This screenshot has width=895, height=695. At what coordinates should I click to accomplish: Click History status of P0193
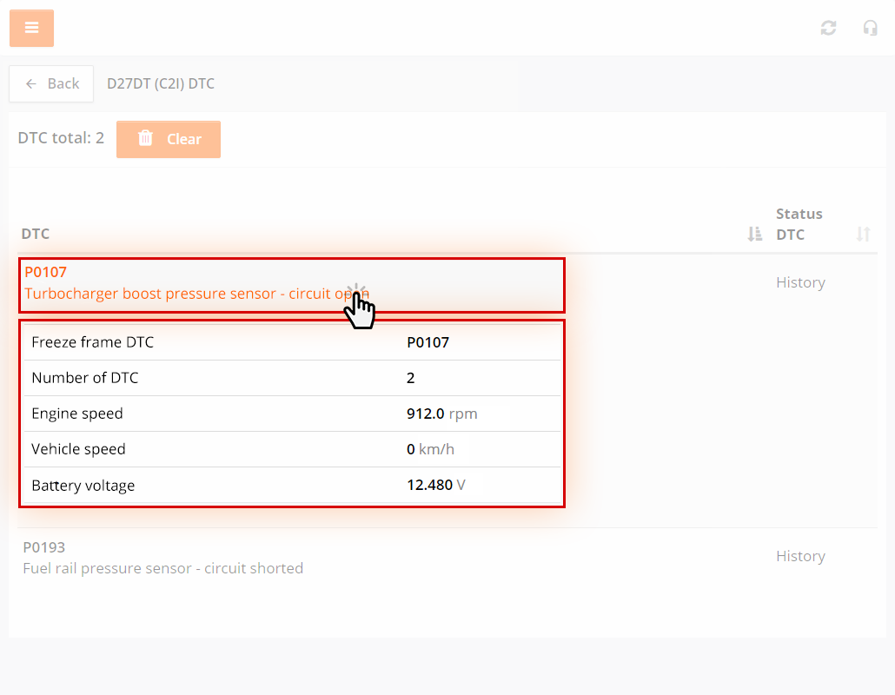click(800, 556)
